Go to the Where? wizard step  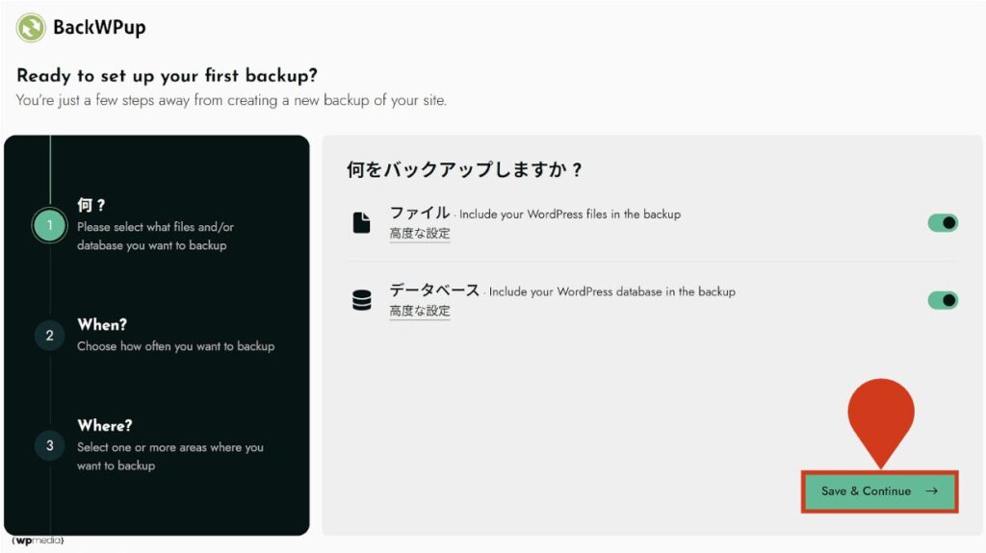[x=104, y=425]
